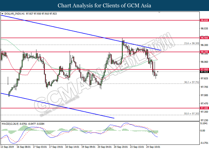Click the MACD scale value 0.00
Screen dimensions: 209x149
pos(203,131)
